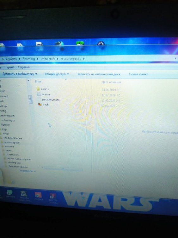178x238 pixels.
Task: Click the "pack.mcmeta" file name
Action: coord(51,100)
